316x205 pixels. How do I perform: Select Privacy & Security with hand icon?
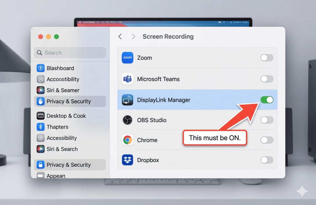pyautogui.click(x=70, y=101)
